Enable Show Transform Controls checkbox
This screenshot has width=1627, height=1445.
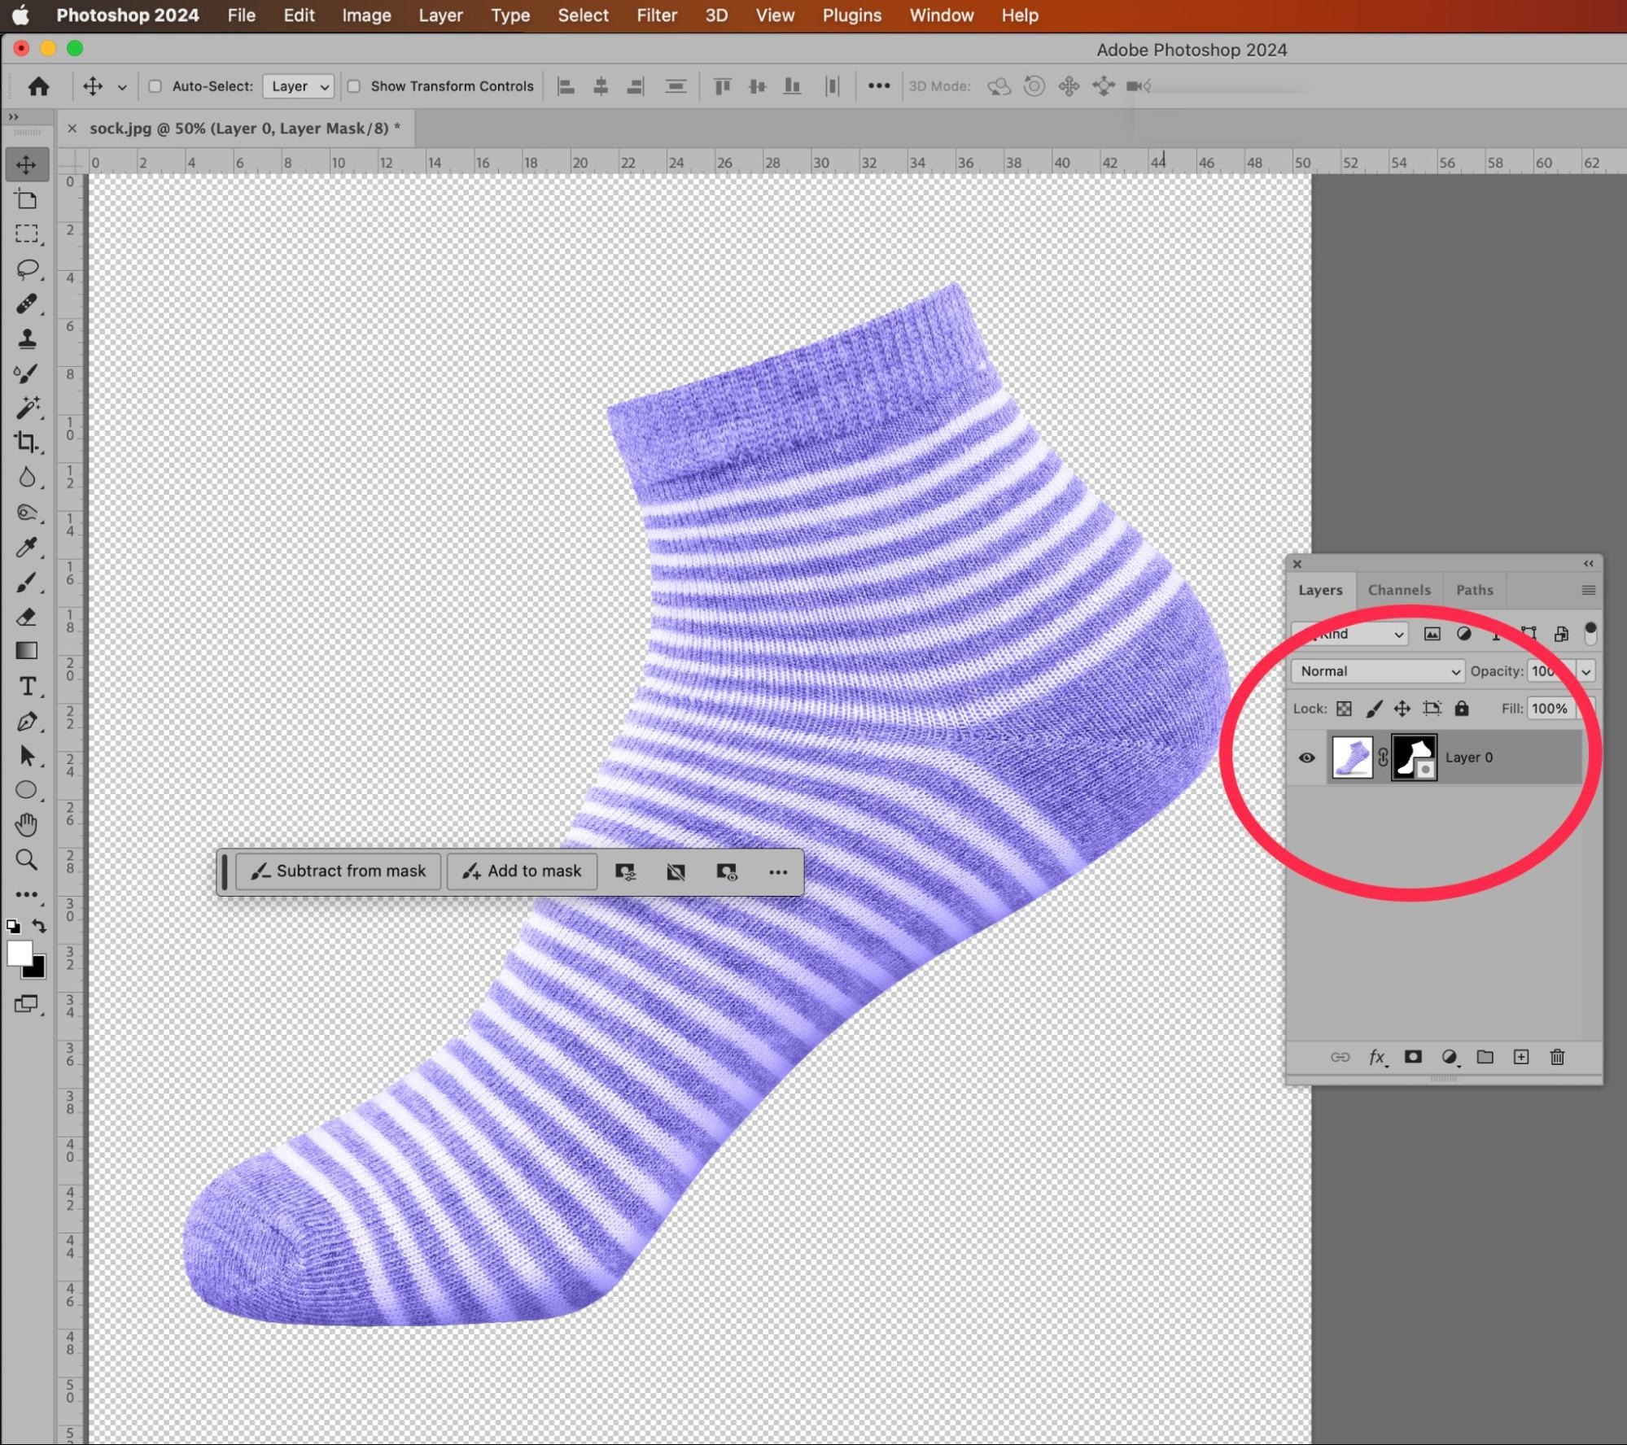point(354,86)
